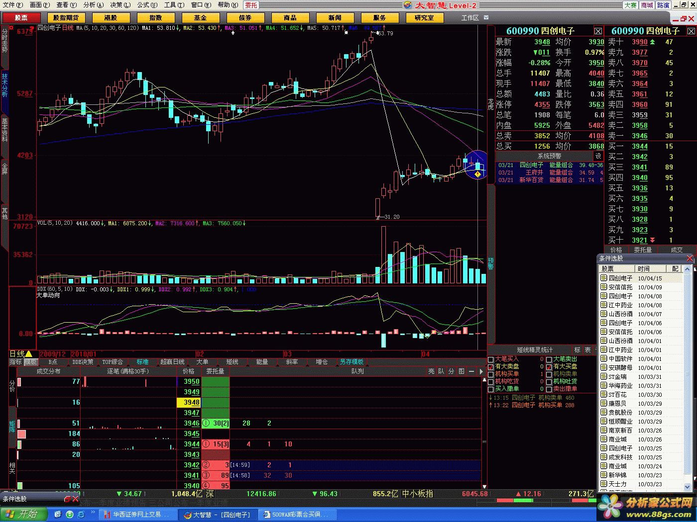
Task: Select the 研究室 toolbar button
Action: point(424,17)
